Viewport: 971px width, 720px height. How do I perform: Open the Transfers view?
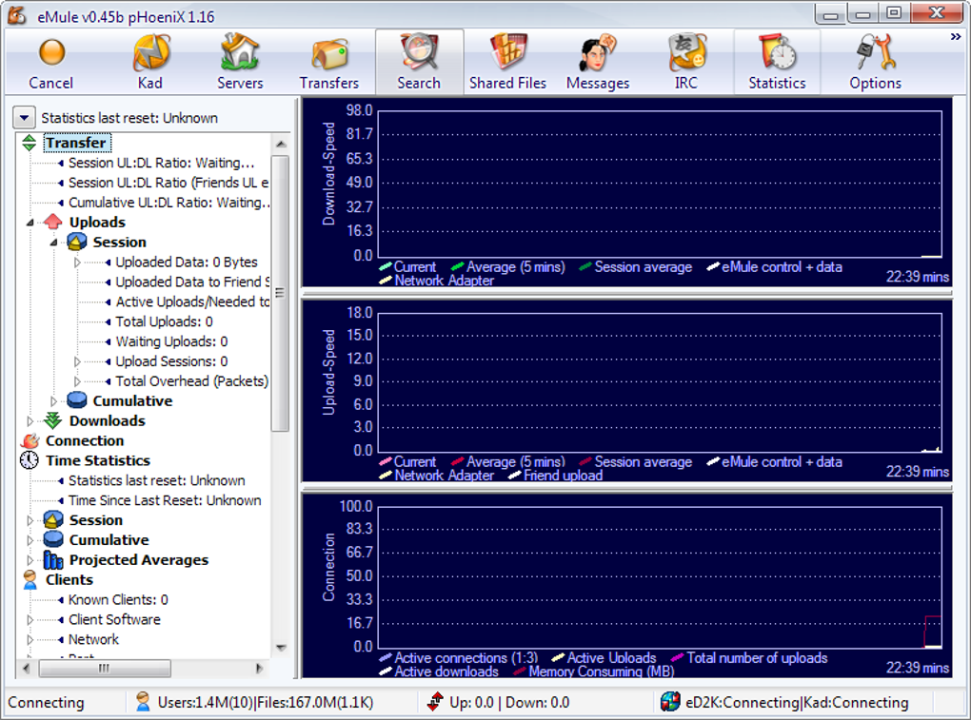[329, 60]
